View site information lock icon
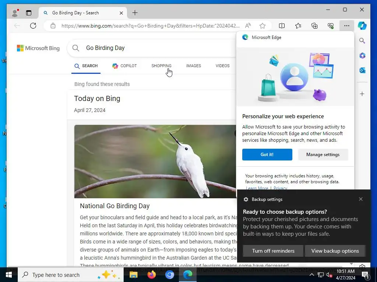This screenshot has height=282, width=377. [x=53, y=26]
